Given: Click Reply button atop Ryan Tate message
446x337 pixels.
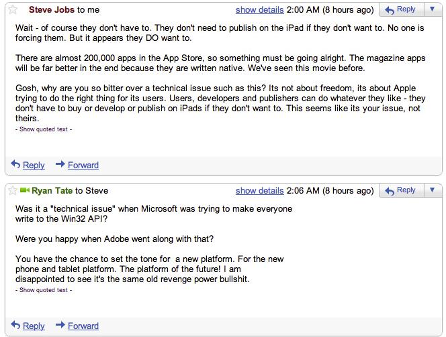Looking at the screenshot, I should pyautogui.click(x=400, y=191).
